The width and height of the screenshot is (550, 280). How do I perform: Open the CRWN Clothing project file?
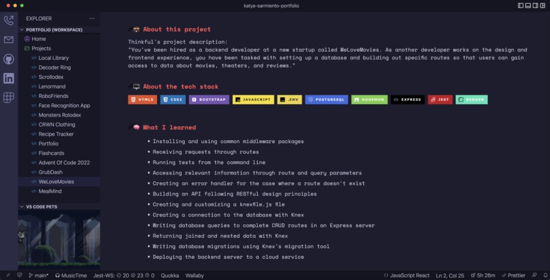pyautogui.click(x=59, y=125)
